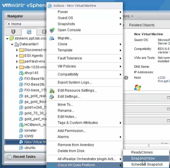Switch to the Related Objects tab

point(142,25)
